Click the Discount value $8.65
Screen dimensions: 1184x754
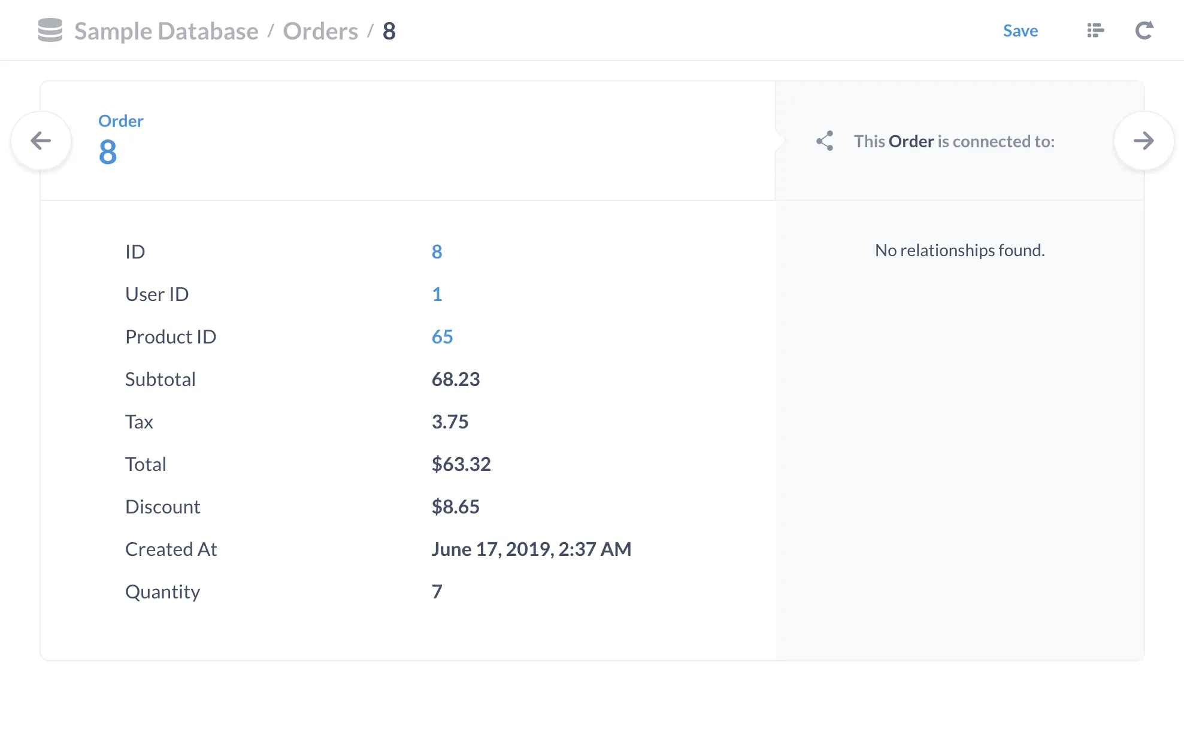(x=456, y=506)
